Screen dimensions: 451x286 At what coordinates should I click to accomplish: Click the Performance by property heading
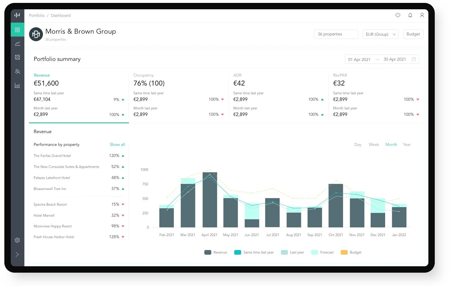[57, 144]
